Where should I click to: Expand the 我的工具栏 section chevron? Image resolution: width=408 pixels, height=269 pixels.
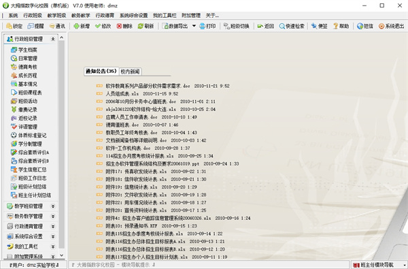click(53, 247)
